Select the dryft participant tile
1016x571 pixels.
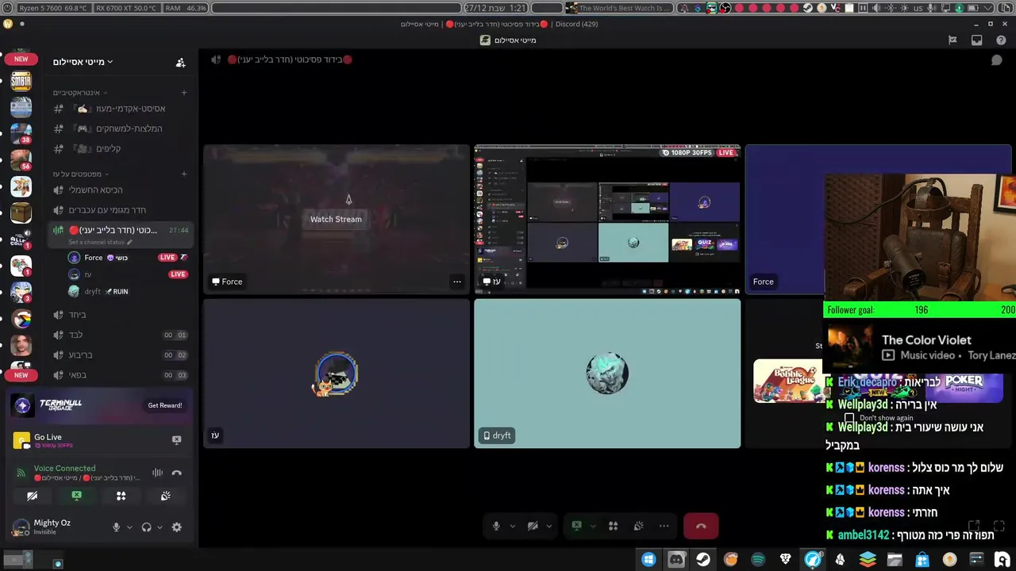tap(607, 374)
